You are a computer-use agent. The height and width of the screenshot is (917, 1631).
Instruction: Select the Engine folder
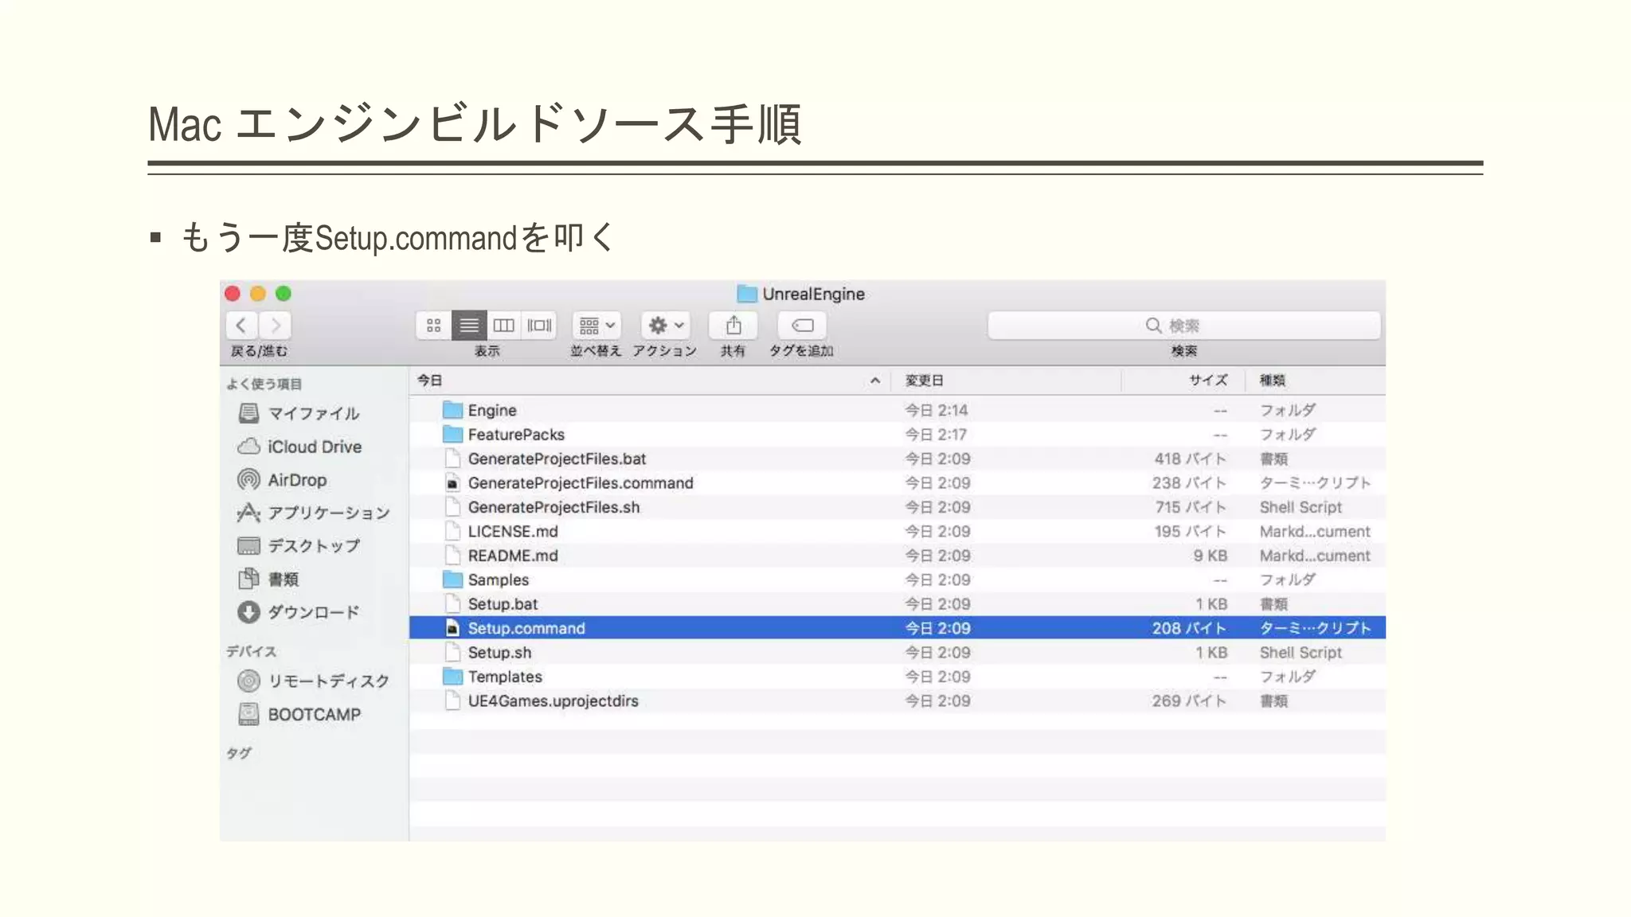(x=898, y=410)
